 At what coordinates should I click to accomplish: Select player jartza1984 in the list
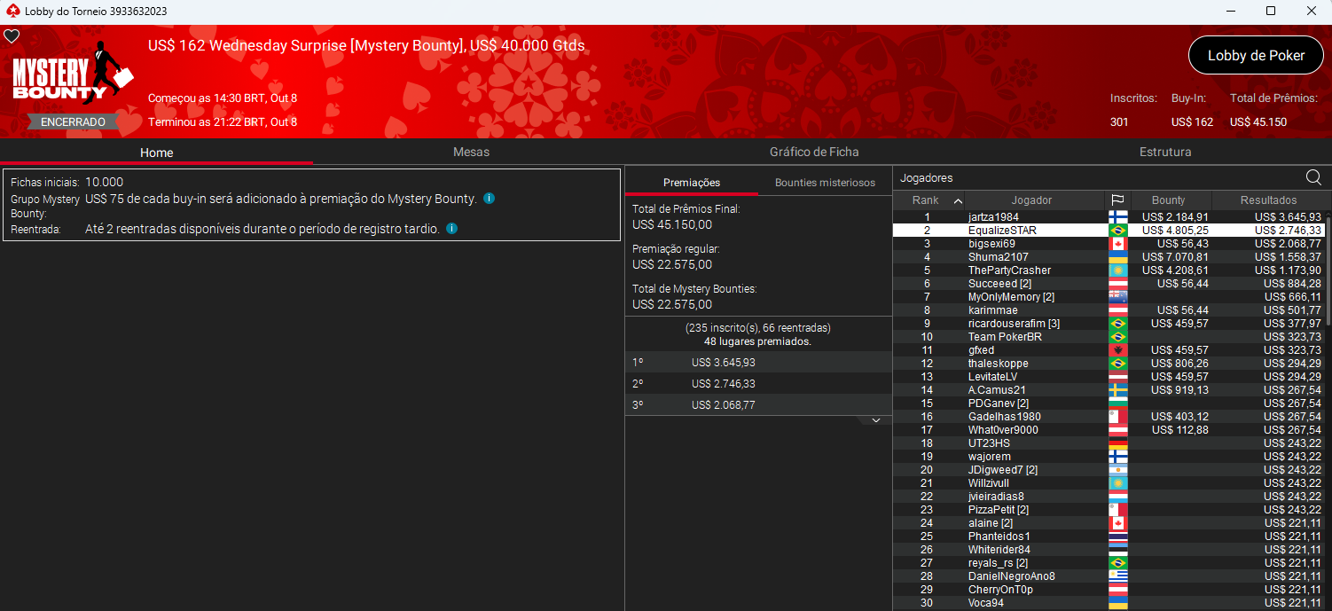click(993, 217)
